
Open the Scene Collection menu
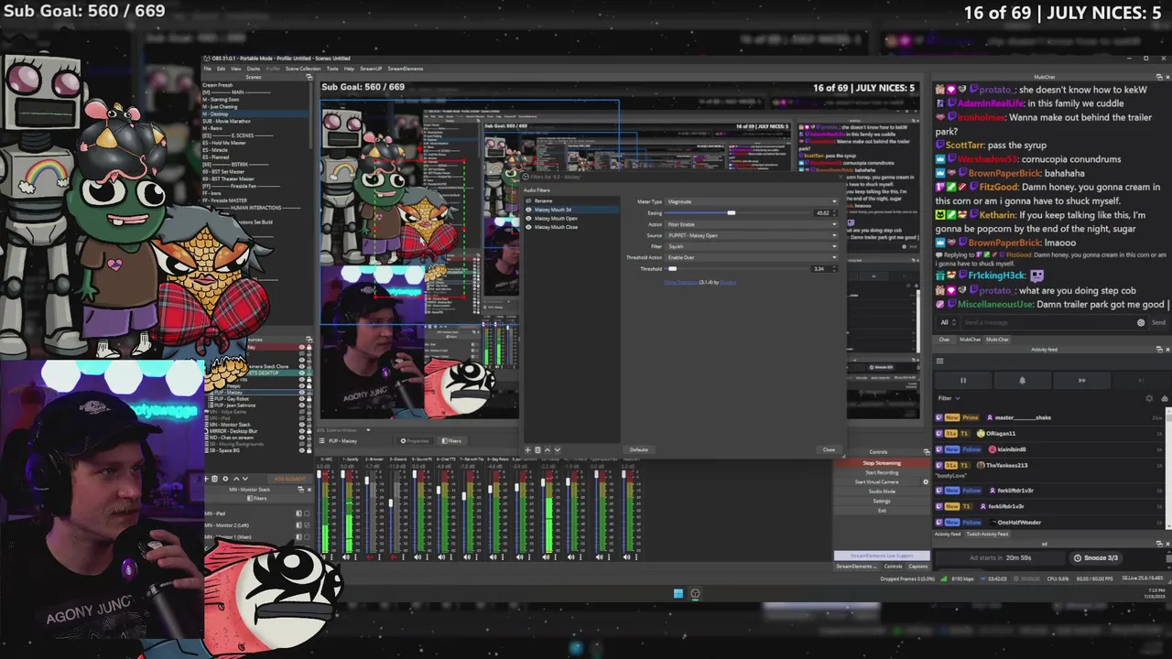[x=303, y=69]
